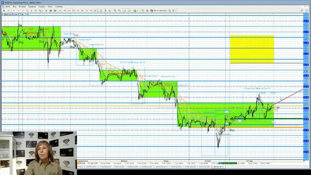Viewport: 311px width, 175px height.
Task: Click the search magnifier at toolbar right
Action: point(302,11)
